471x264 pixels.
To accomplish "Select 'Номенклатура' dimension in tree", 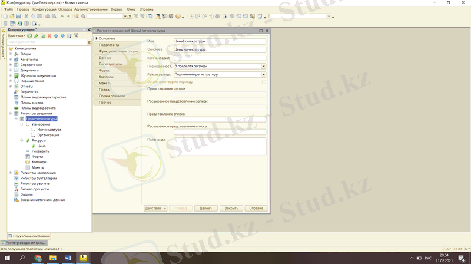I will tap(49, 130).
